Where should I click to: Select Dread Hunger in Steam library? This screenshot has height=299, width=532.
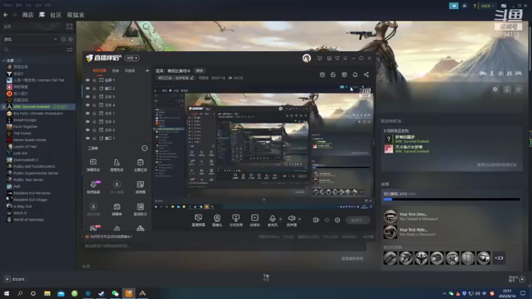tap(25, 120)
